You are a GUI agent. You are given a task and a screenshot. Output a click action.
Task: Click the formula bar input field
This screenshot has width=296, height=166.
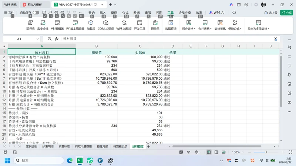point(167,39)
